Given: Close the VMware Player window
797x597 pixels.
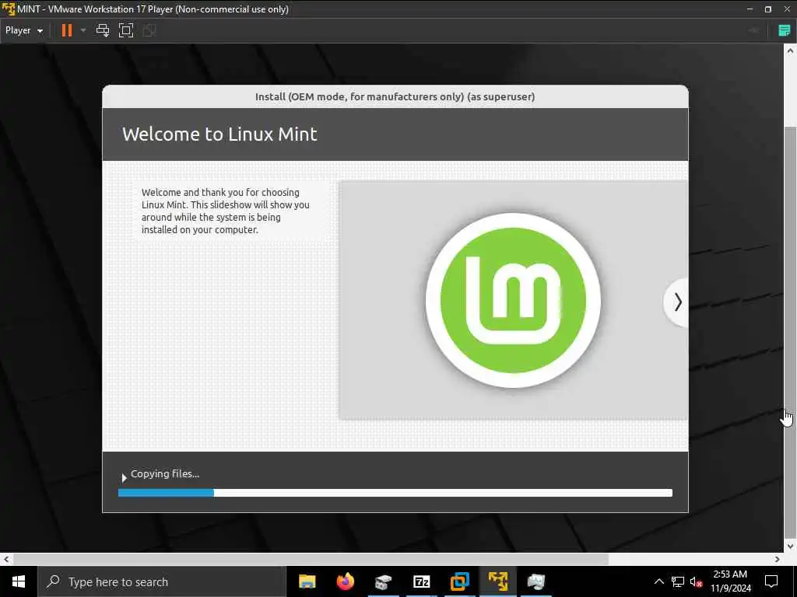Looking at the screenshot, I should (x=787, y=9).
